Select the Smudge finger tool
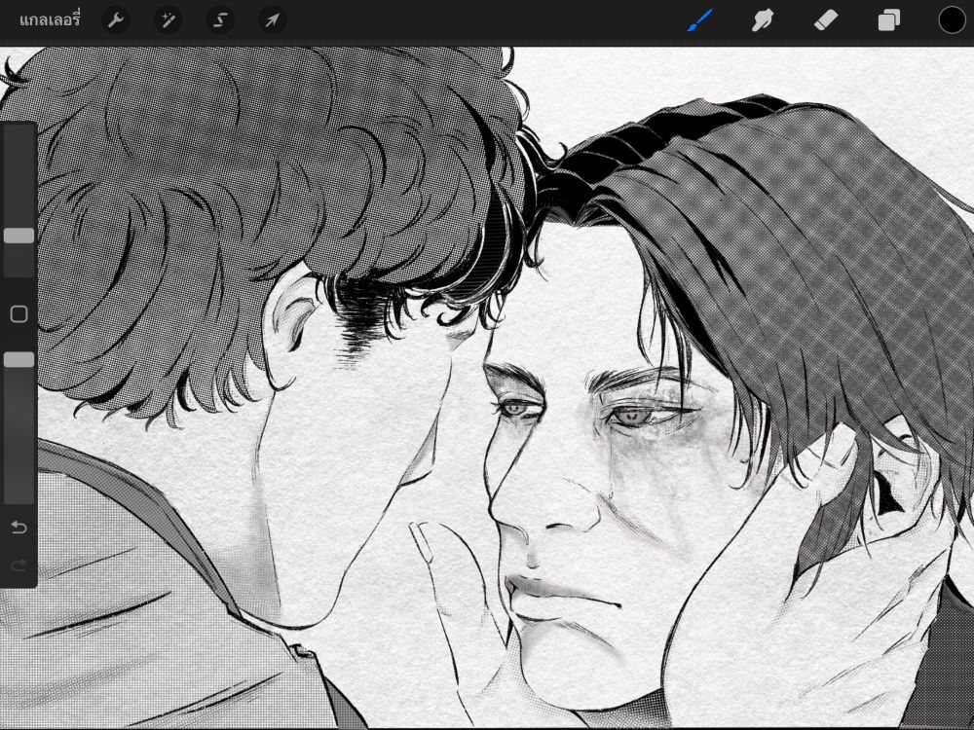Screen dimensions: 974x730 pyautogui.click(x=763, y=20)
